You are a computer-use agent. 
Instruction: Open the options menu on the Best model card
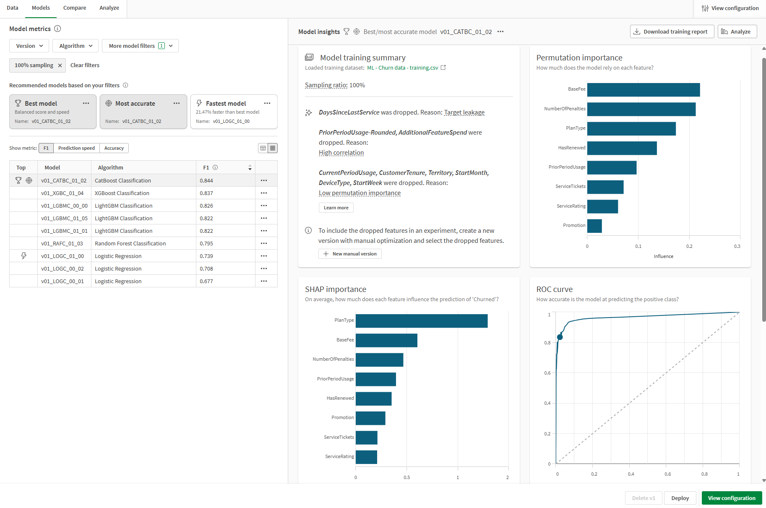click(x=86, y=103)
